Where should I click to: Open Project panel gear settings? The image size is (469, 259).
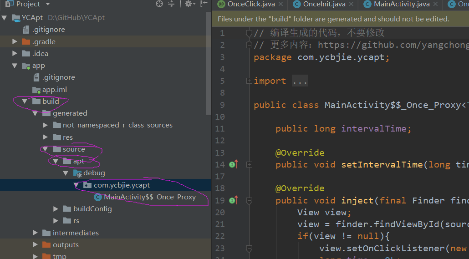pos(189,4)
